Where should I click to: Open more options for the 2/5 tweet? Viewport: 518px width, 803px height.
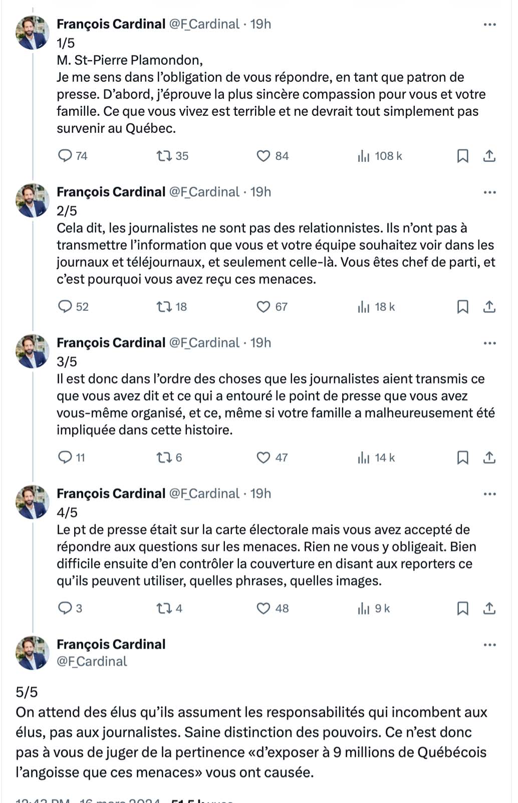click(489, 192)
